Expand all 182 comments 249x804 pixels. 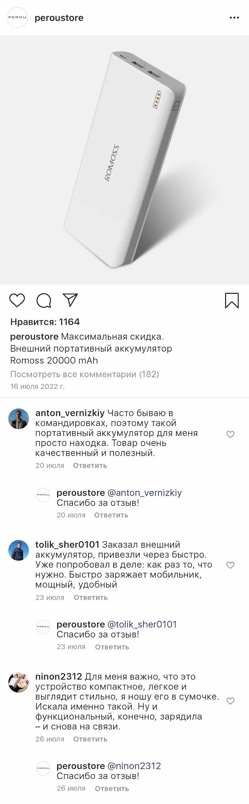click(x=84, y=374)
